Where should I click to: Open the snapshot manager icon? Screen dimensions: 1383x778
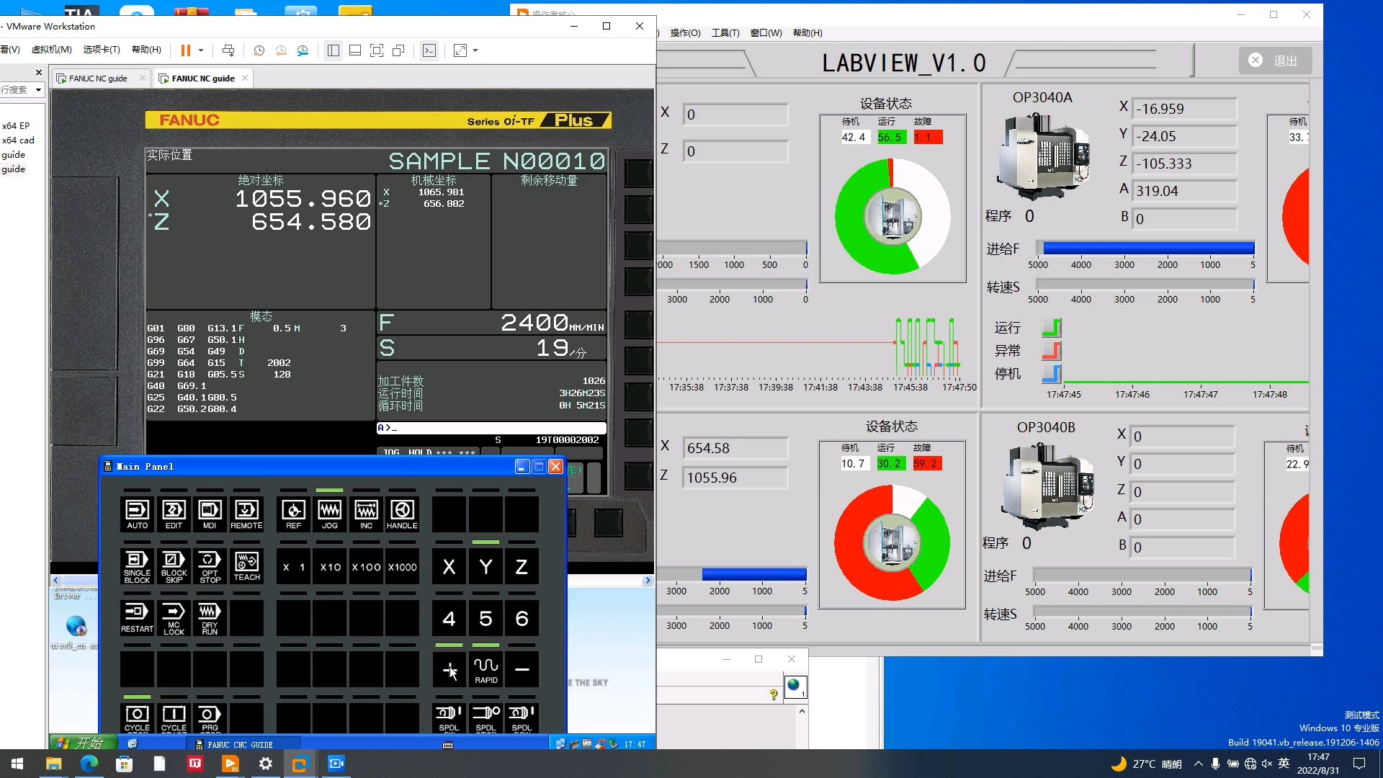tap(303, 50)
